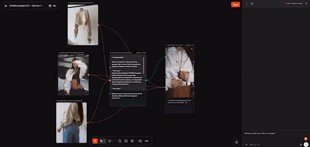Click the 59% zoom level

click(x=146, y=141)
